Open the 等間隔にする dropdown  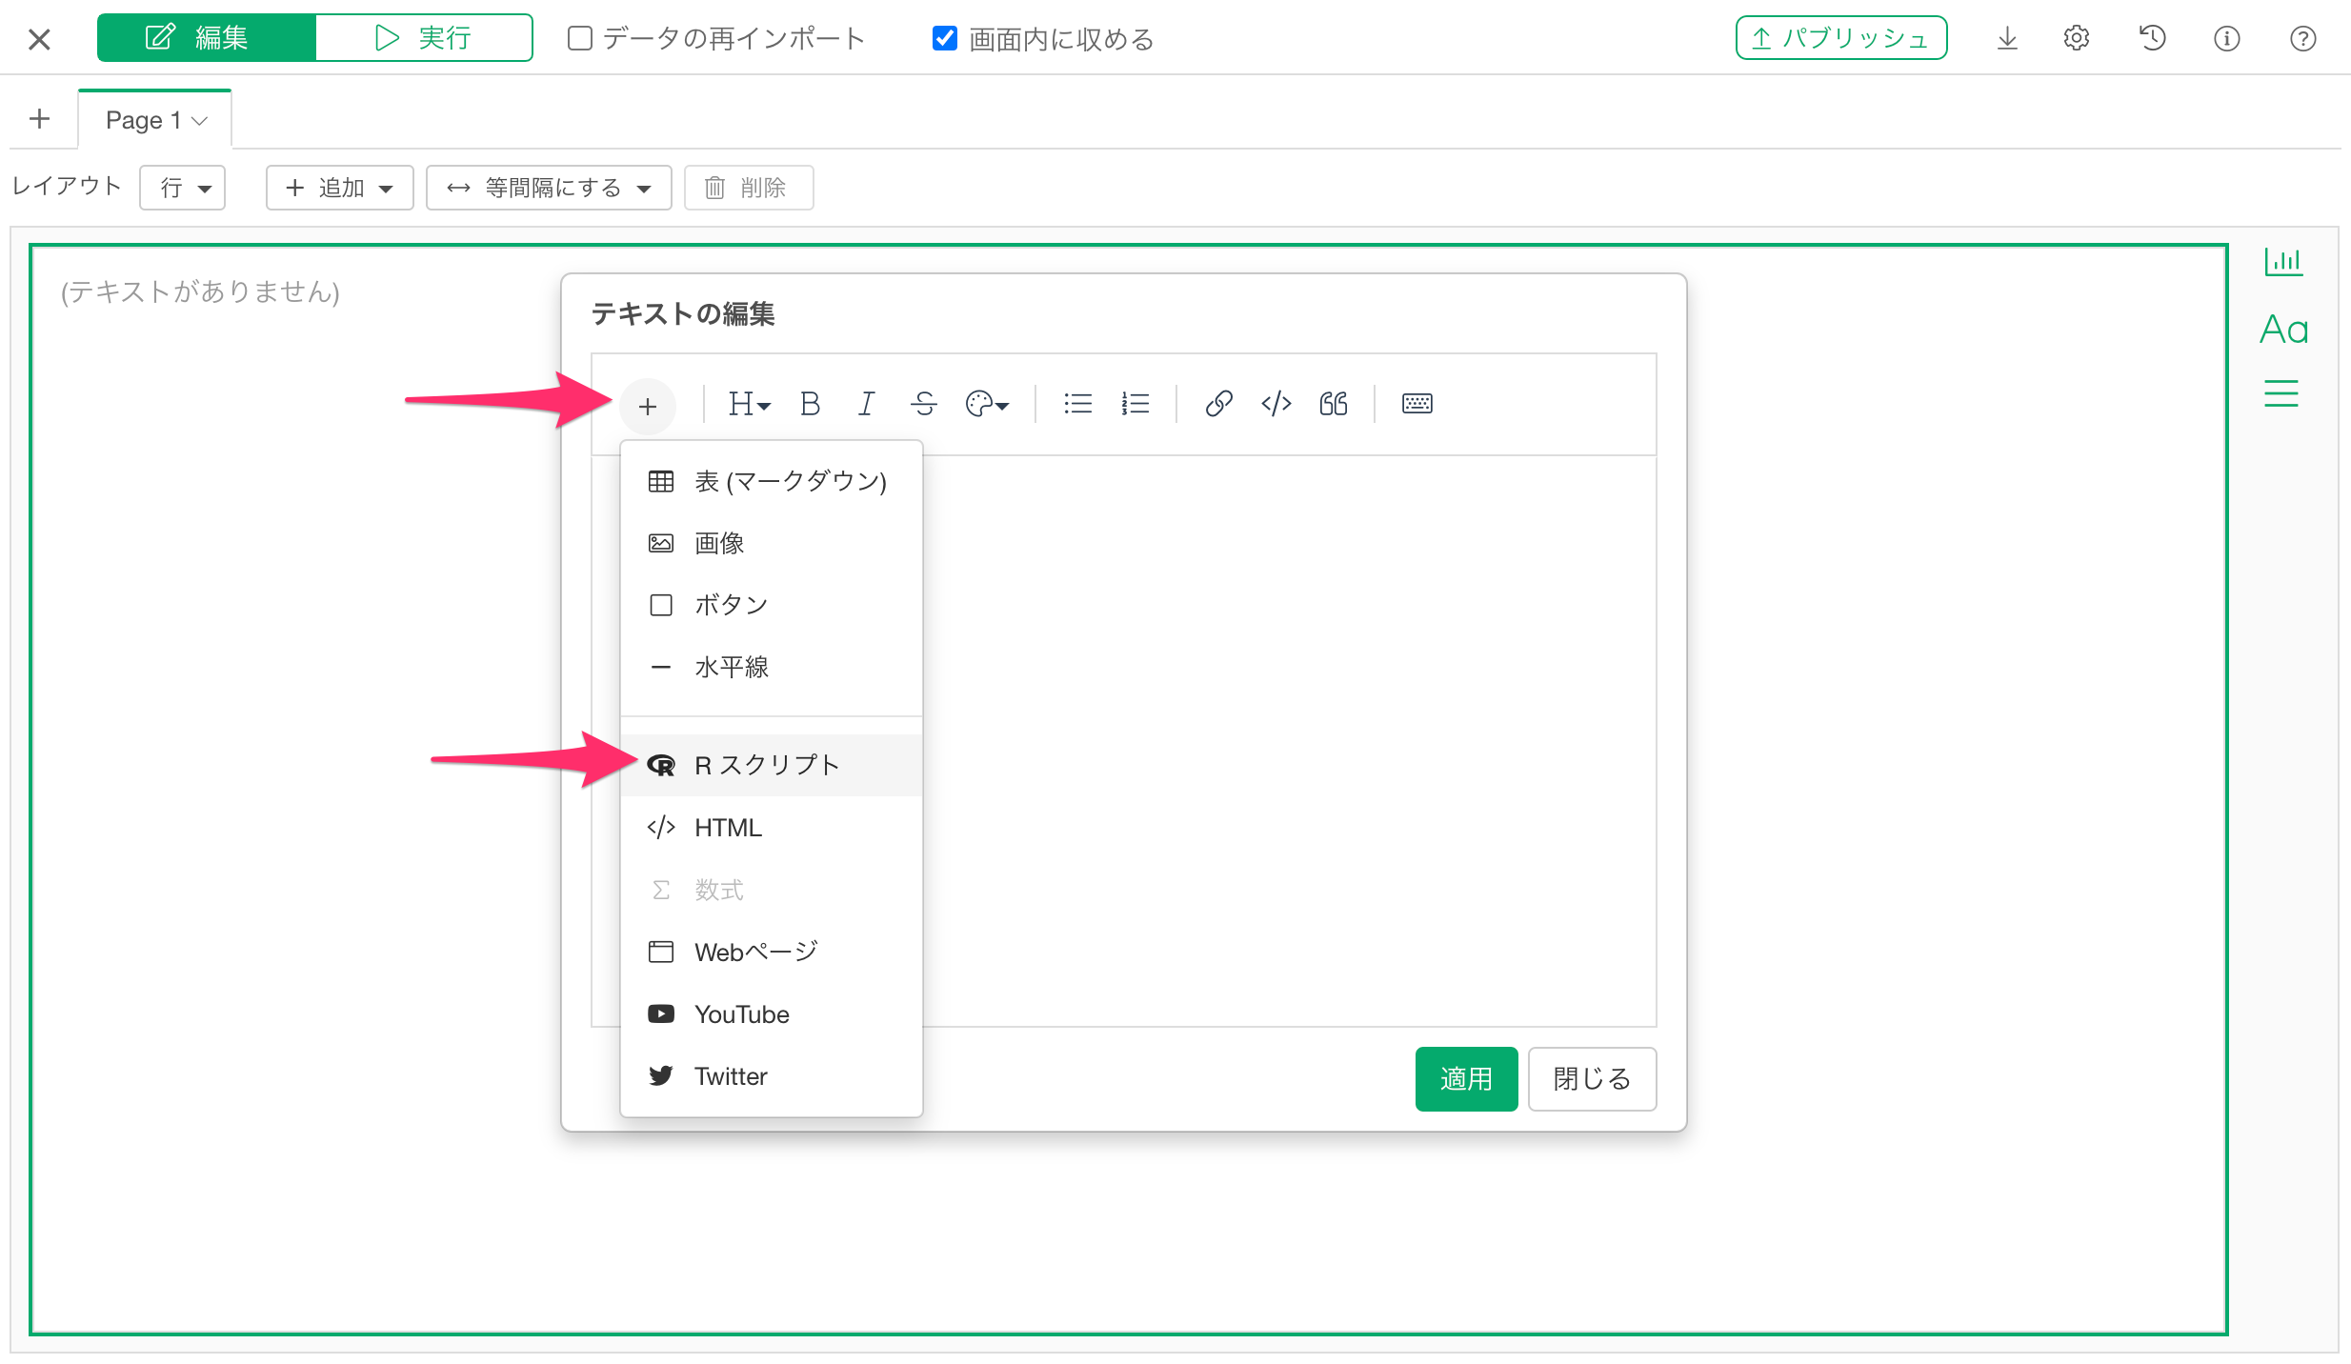pyautogui.click(x=549, y=188)
